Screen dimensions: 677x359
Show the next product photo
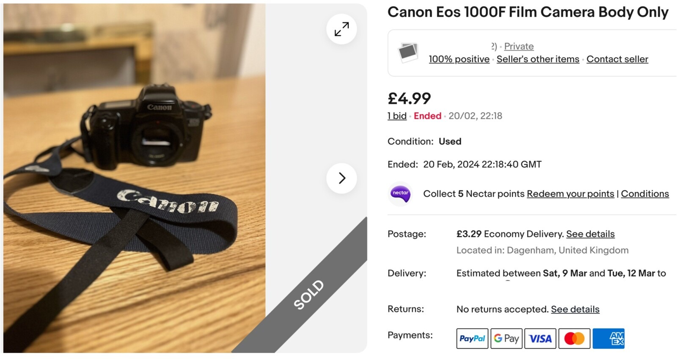pyautogui.click(x=341, y=178)
